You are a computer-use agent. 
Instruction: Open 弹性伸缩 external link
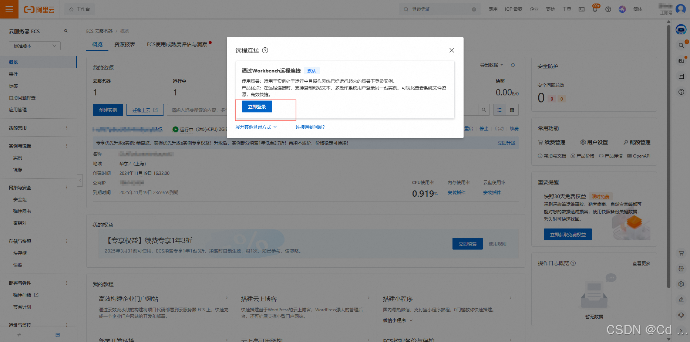pyautogui.click(x=26, y=295)
